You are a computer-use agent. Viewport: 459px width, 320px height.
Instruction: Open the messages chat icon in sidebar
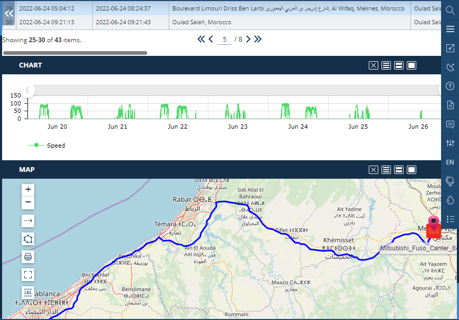(x=450, y=124)
